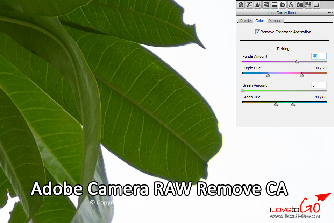Click the Purple Amount slider handle
Image resolution: width=334 pixels, height=223 pixels.
297,61
